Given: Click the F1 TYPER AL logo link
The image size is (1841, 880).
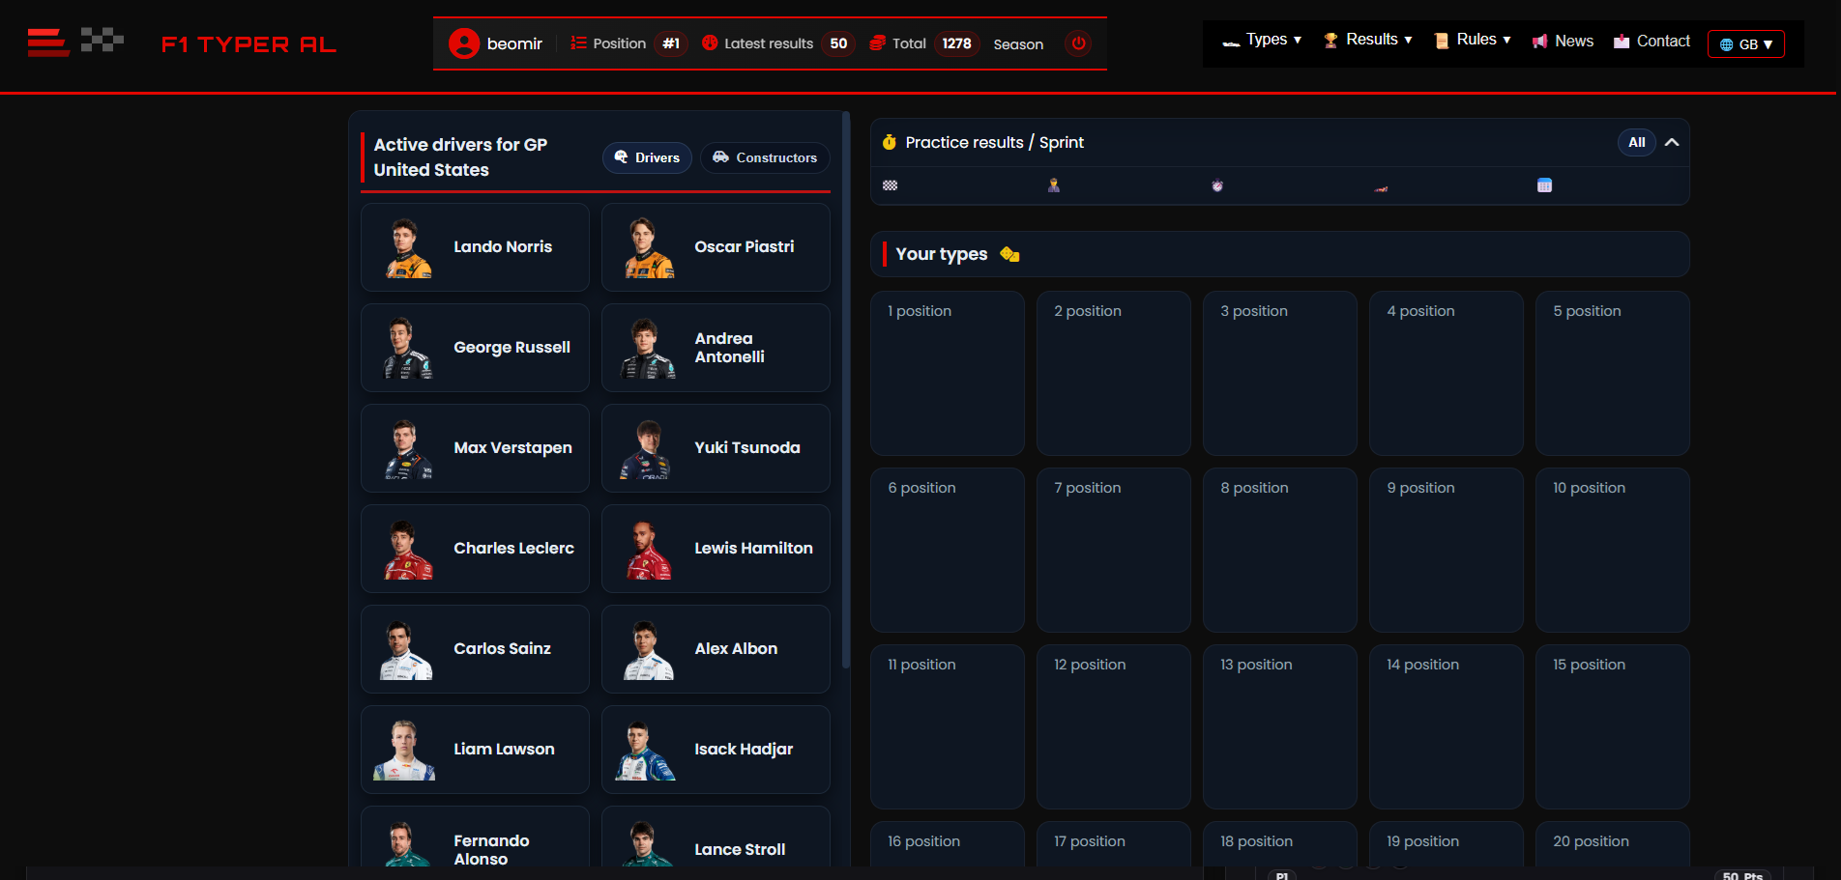Looking at the screenshot, I should 248,44.
